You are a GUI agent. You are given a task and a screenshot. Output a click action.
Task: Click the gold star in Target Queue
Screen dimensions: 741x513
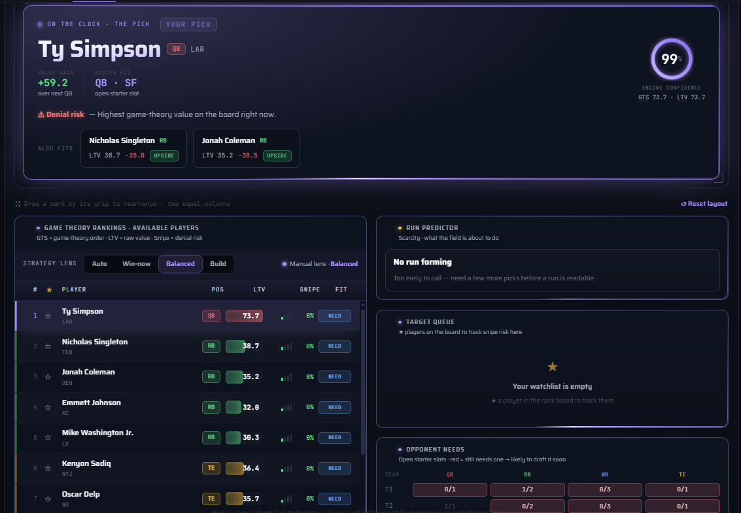click(553, 367)
